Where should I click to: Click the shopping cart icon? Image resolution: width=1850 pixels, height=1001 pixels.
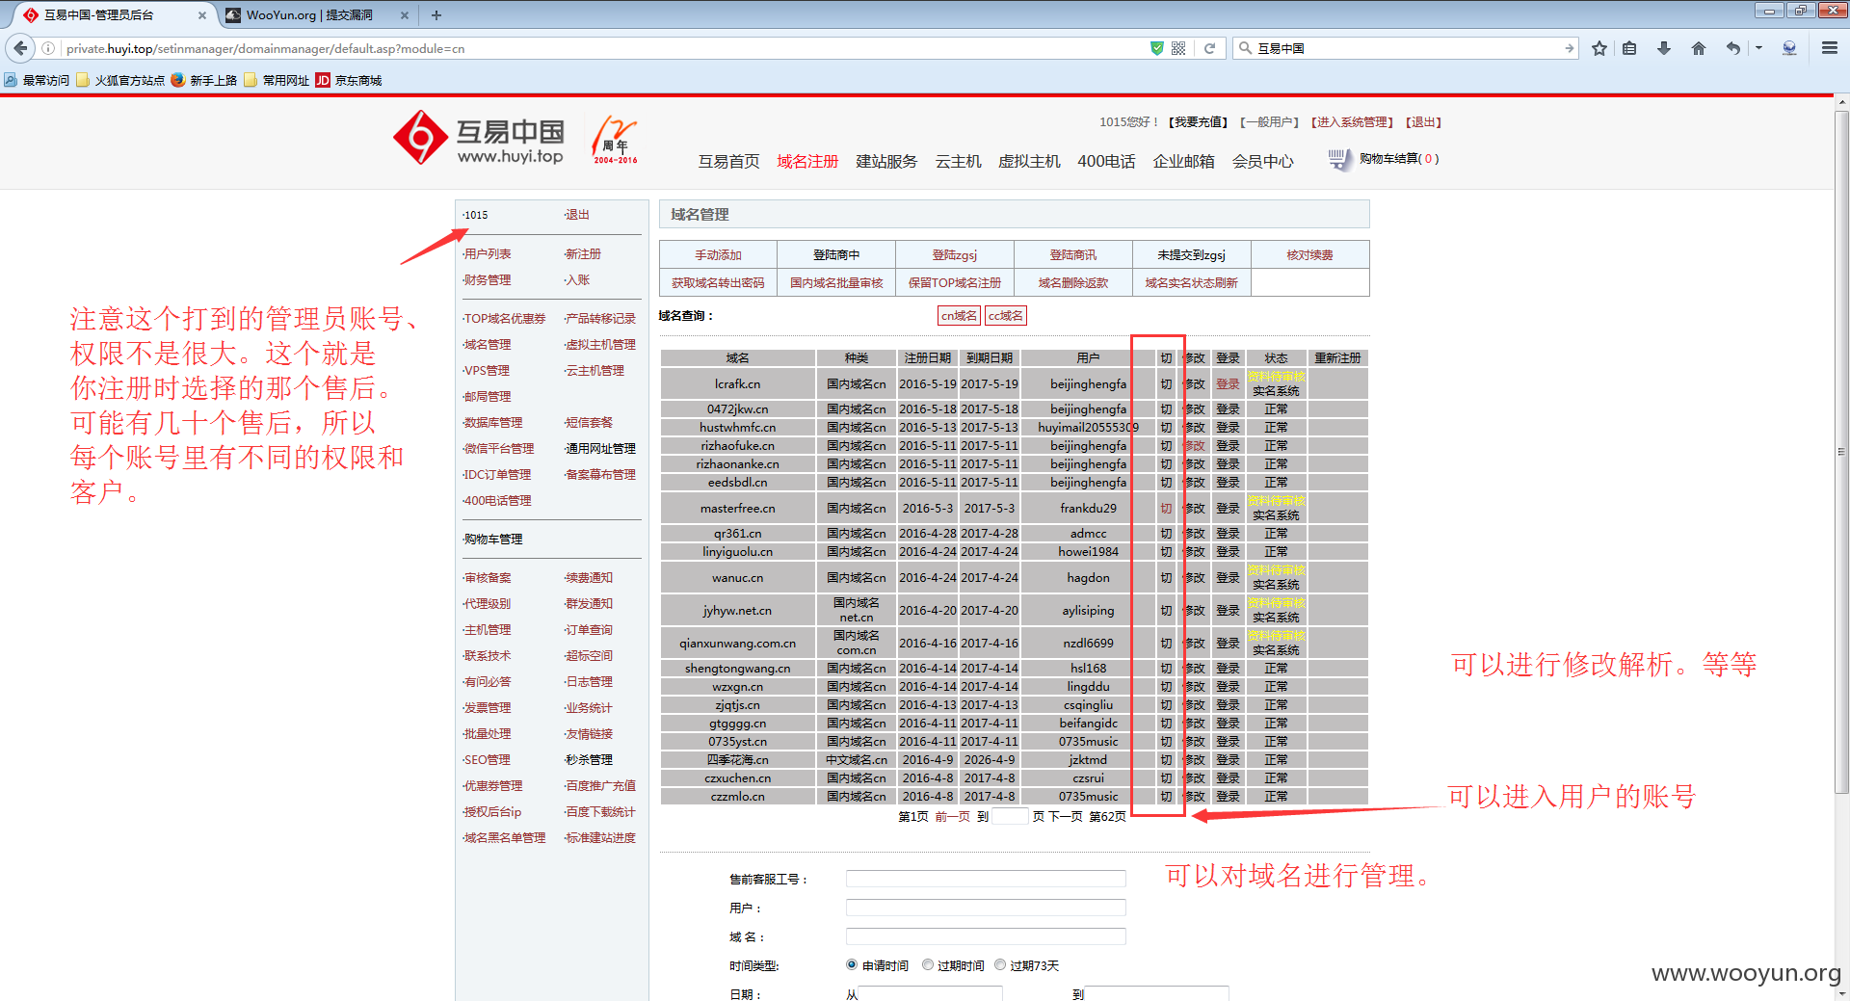(1339, 160)
